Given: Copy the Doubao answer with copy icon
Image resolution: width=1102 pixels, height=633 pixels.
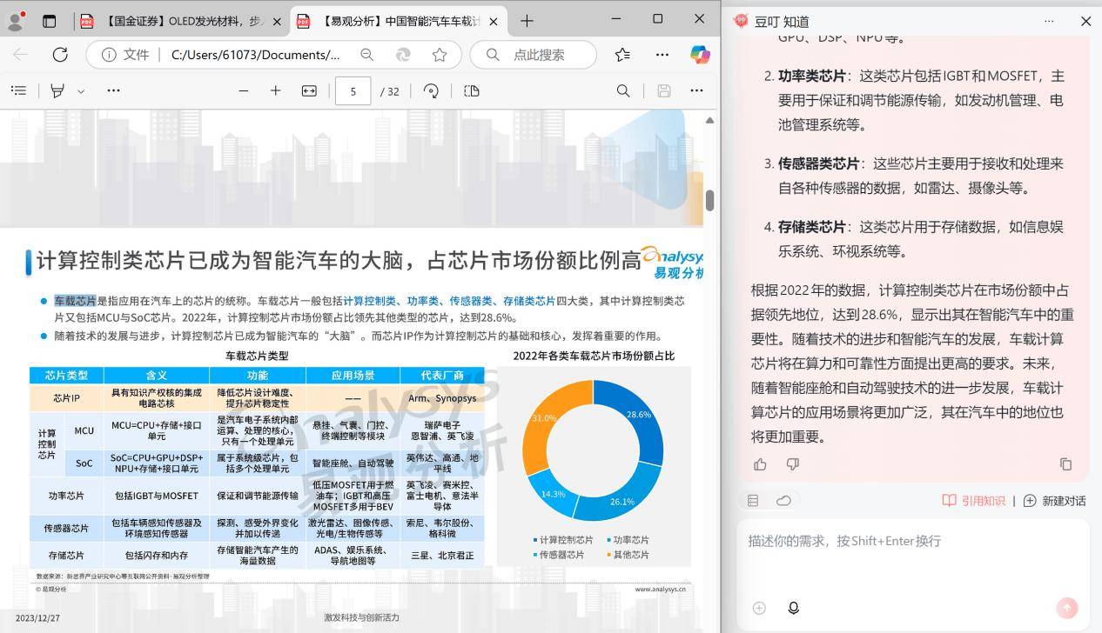Looking at the screenshot, I should pos(1065,464).
